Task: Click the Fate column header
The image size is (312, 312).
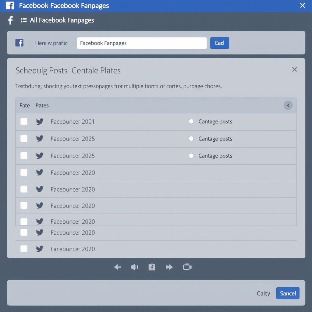Action: click(x=25, y=105)
